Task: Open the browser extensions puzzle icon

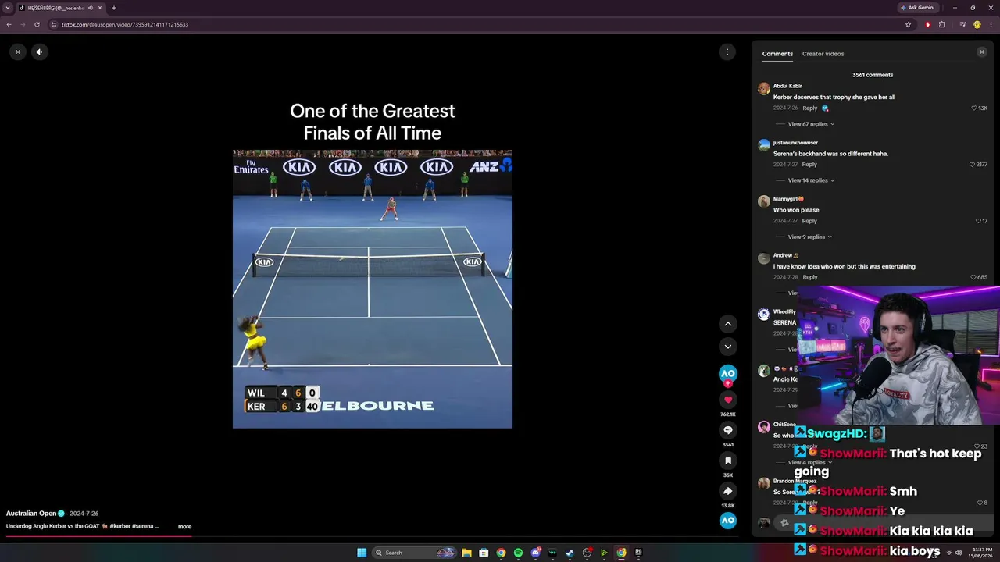Action: (x=941, y=24)
